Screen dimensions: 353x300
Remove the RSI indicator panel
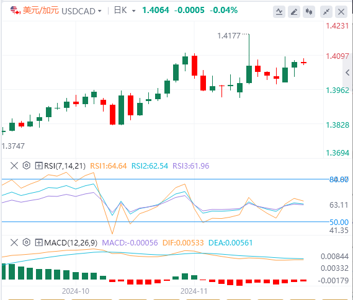click(14, 166)
